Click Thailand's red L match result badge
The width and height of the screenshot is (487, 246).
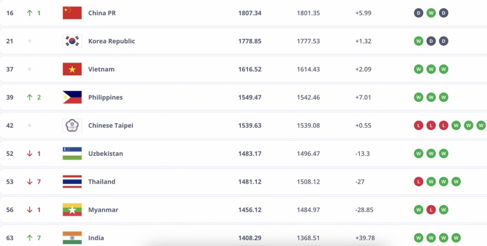pos(418,182)
